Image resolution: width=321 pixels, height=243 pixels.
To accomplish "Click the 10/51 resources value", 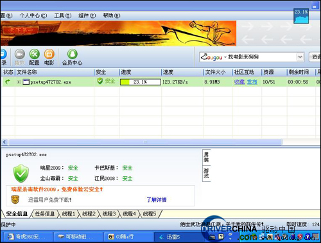I will coord(269,82).
